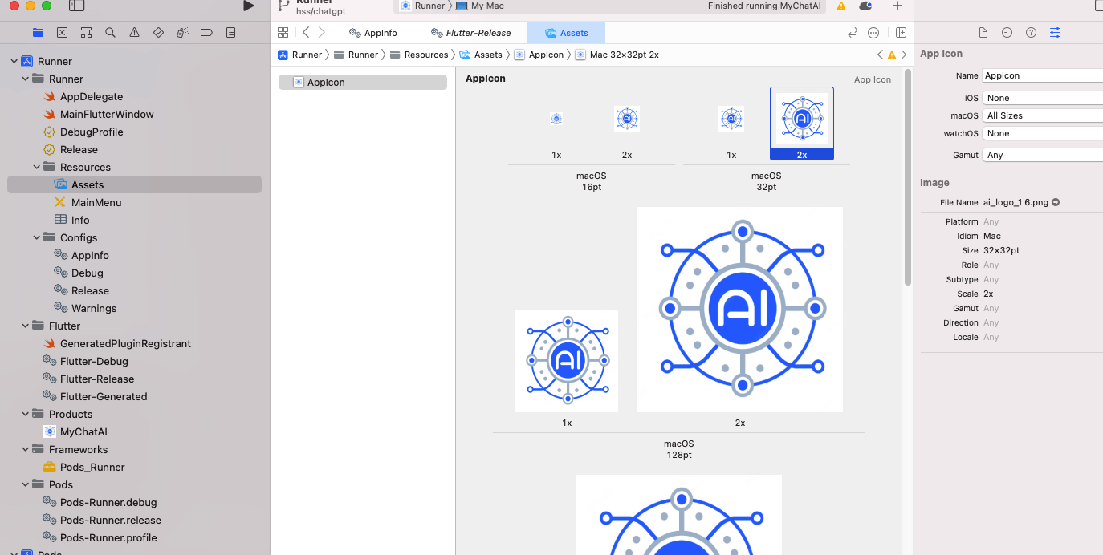
Task: Open the Gamut Any dropdown
Action: coord(1043,155)
